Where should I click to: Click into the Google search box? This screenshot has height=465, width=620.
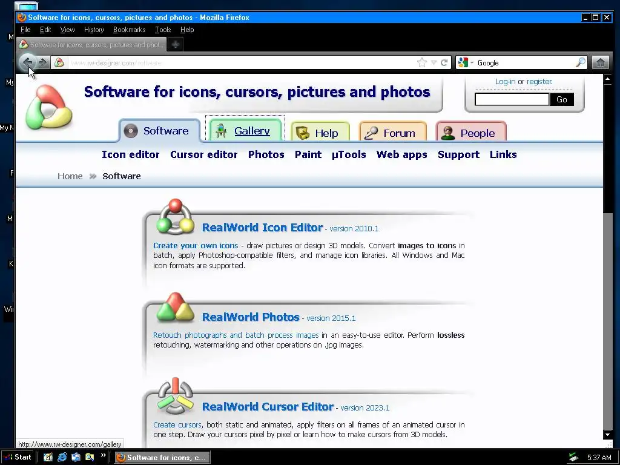[525, 62]
